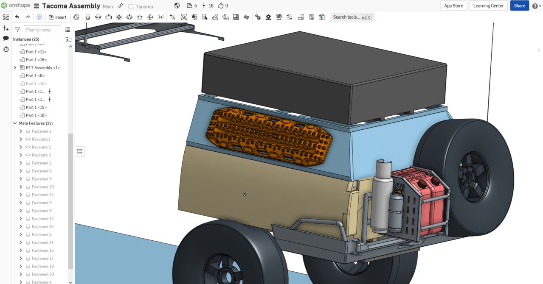Click the links count icon showing 16
The height and width of the screenshot is (284, 543).
[204, 6]
